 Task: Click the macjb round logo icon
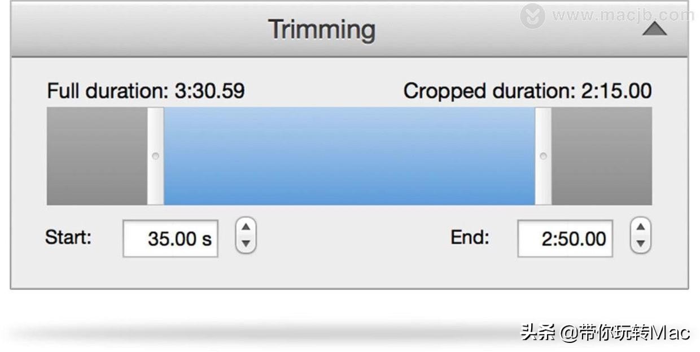click(x=532, y=16)
